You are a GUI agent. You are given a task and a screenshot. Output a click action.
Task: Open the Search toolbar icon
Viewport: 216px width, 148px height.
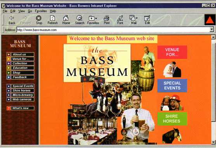click(x=79, y=18)
